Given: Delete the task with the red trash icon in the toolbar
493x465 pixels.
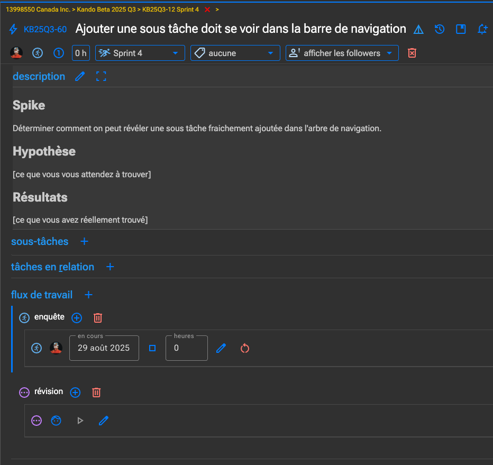Looking at the screenshot, I should [x=412, y=53].
